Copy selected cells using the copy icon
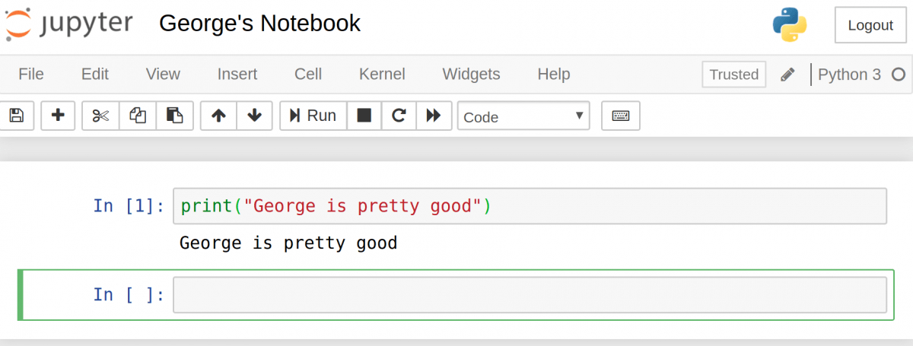Screen dimensions: 913x346 click(x=138, y=116)
